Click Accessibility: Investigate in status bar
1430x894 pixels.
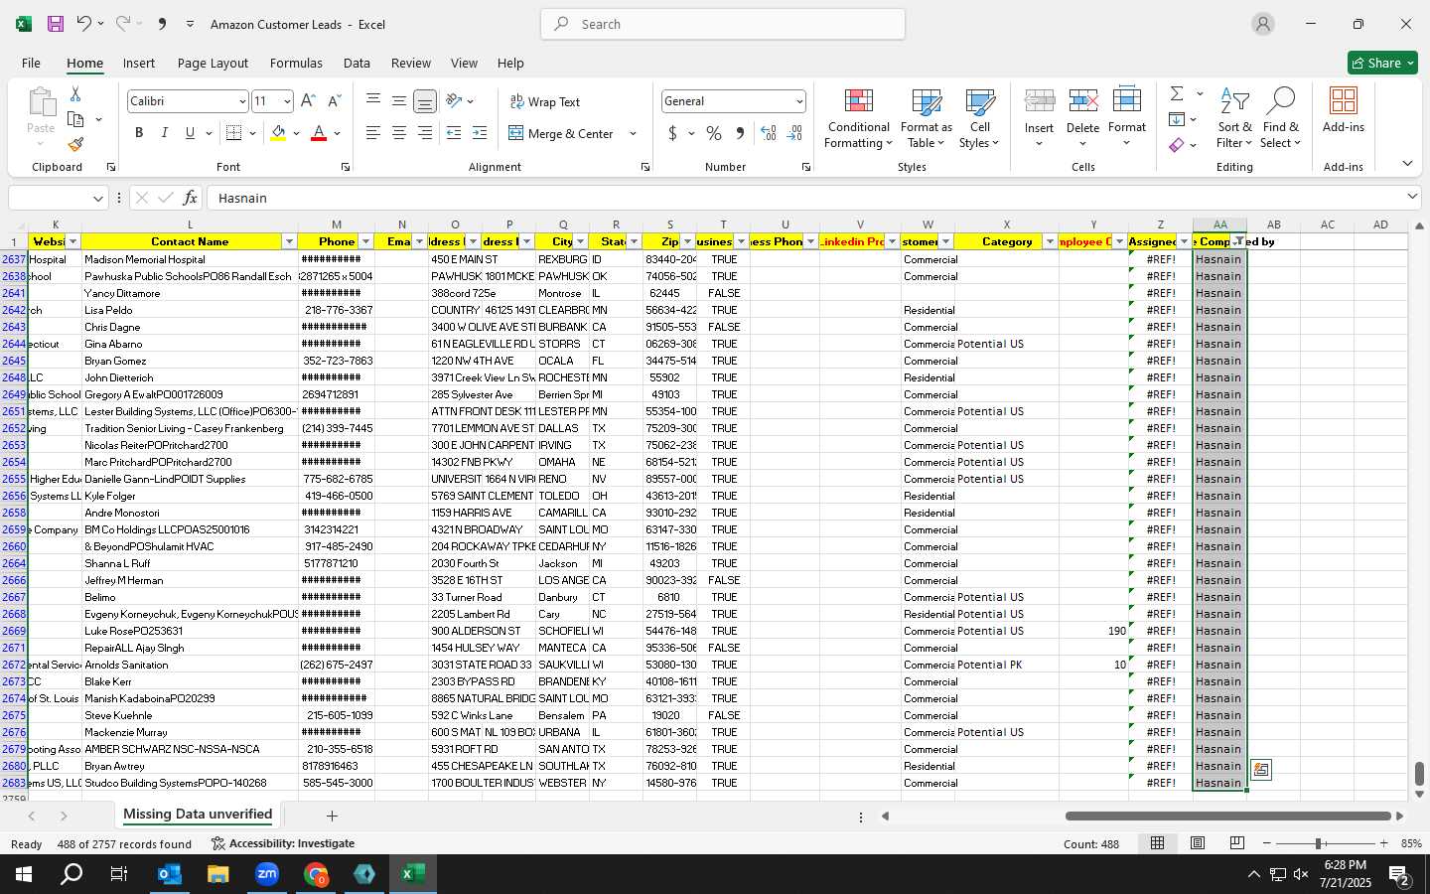(x=283, y=843)
